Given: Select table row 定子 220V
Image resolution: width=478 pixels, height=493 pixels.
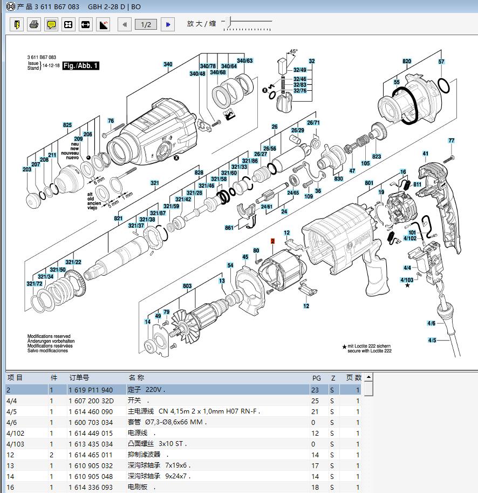Looking at the screenshot, I should point(183,390).
